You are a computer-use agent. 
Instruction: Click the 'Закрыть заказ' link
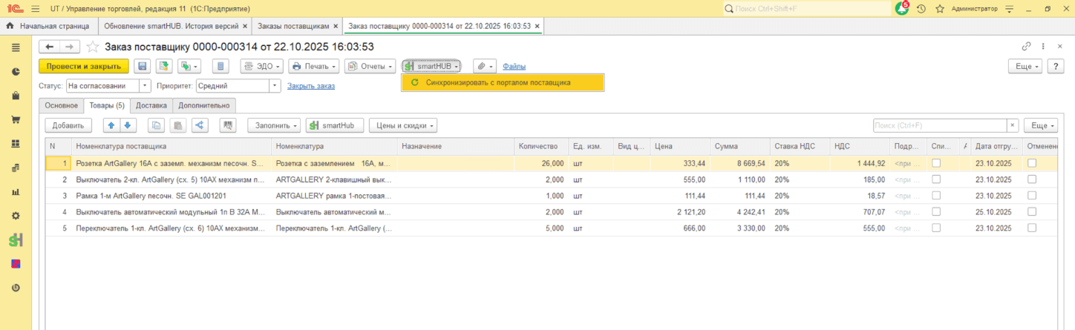[x=311, y=86]
